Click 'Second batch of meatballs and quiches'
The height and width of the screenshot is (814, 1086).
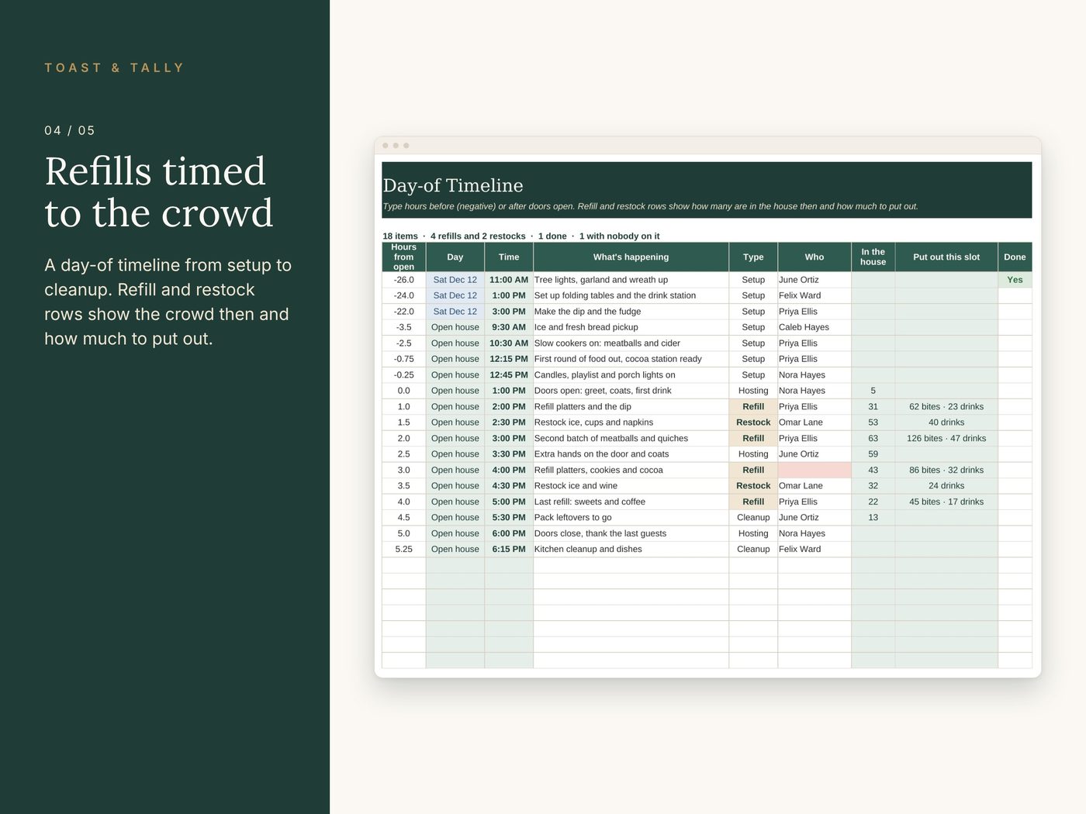(631, 439)
